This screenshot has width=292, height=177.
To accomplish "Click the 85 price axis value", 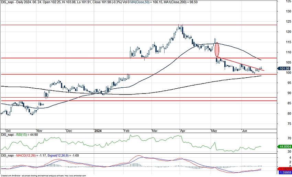I will point(289,103).
